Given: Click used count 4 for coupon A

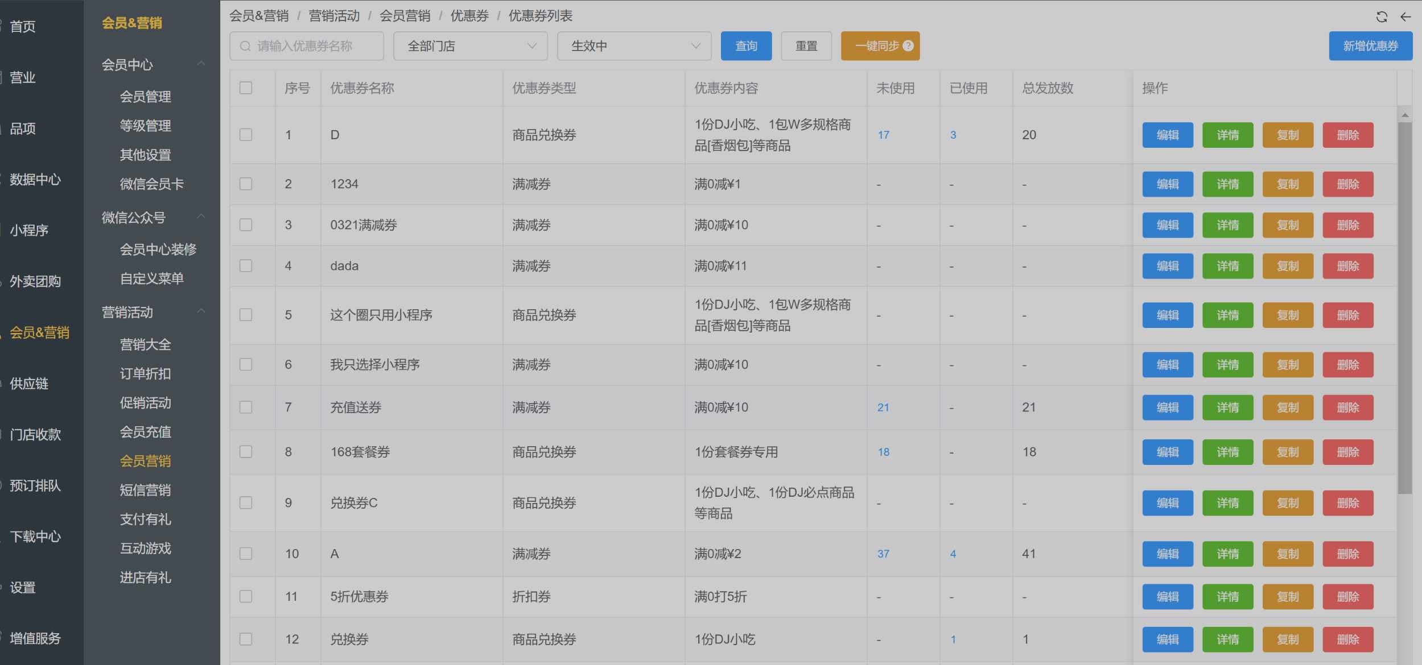Looking at the screenshot, I should coord(953,554).
